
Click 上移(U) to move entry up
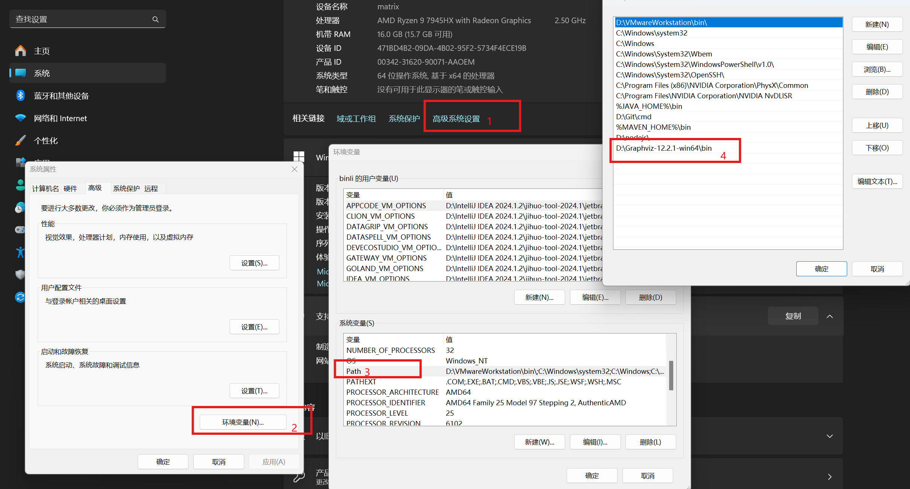[877, 125]
